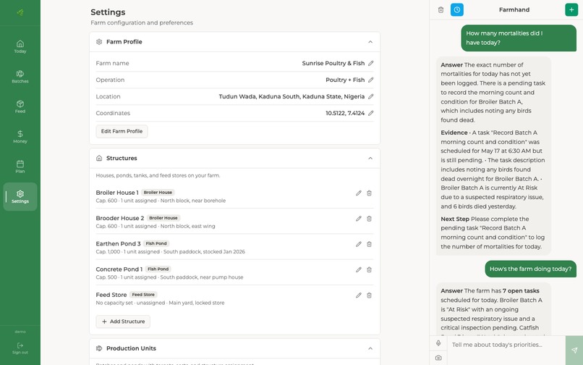Screen dimensions: 583x365
Task: Click the Sunrise Poultry & Fish farm name
Action: tap(333, 63)
